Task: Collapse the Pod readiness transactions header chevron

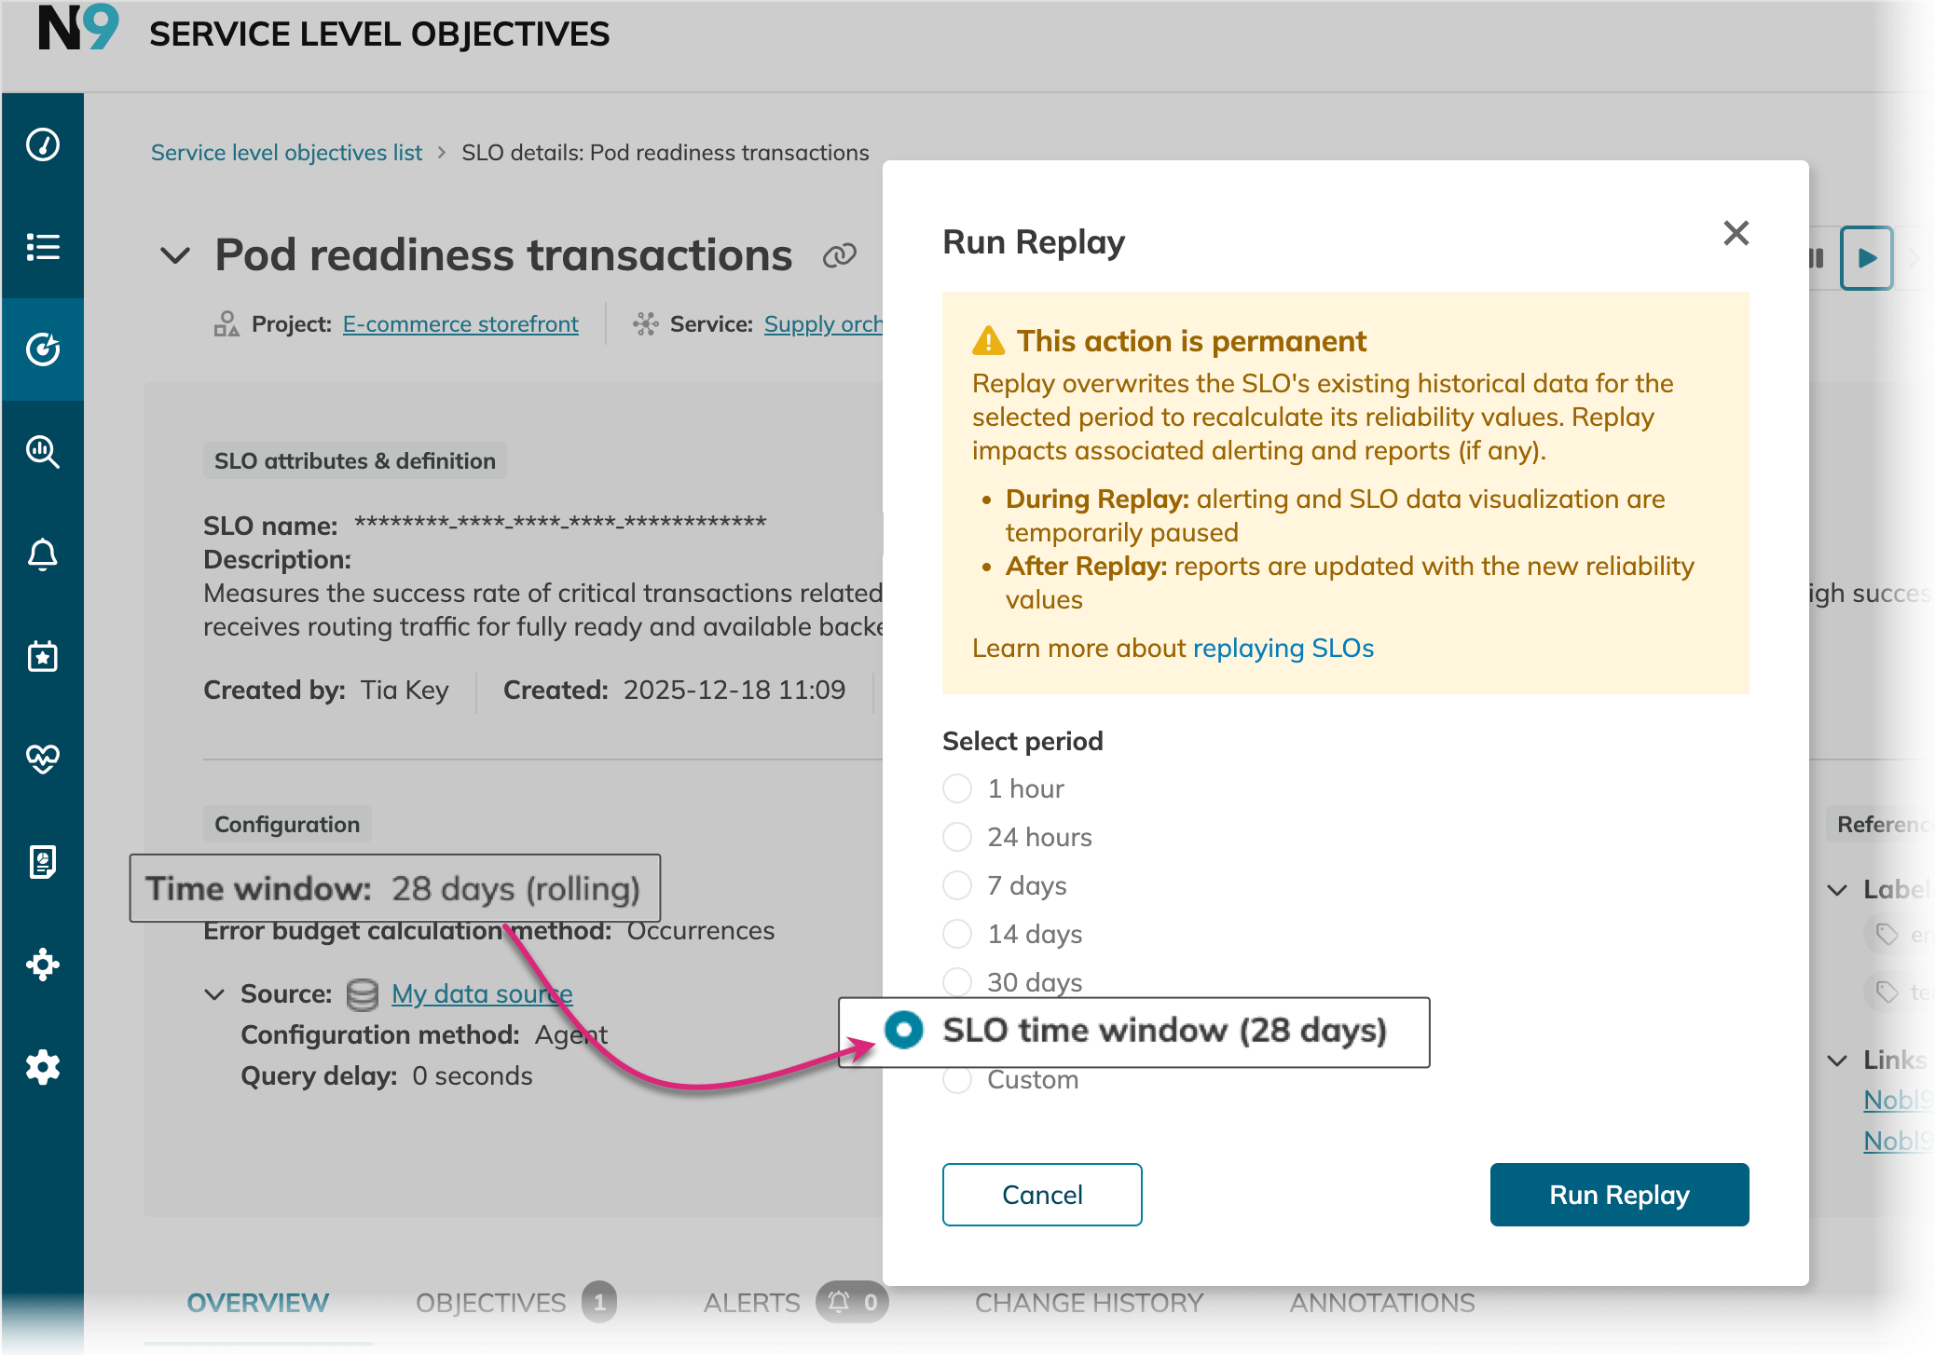Action: (x=175, y=255)
